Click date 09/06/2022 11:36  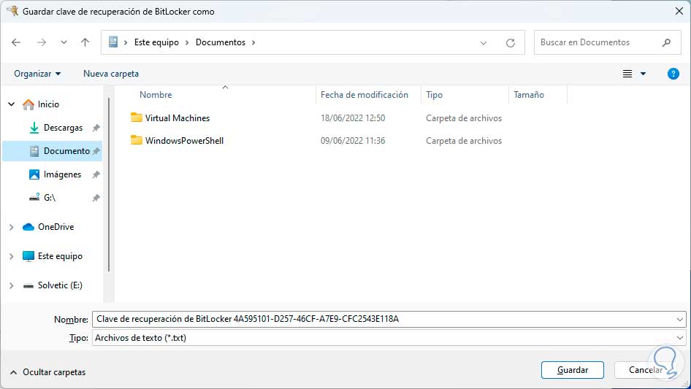(x=353, y=141)
